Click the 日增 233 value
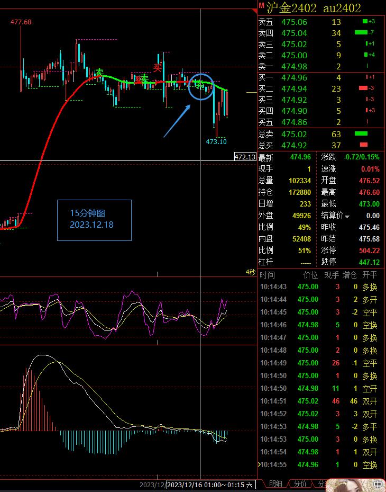Viewport: 386px width, 492px height. 305,204
